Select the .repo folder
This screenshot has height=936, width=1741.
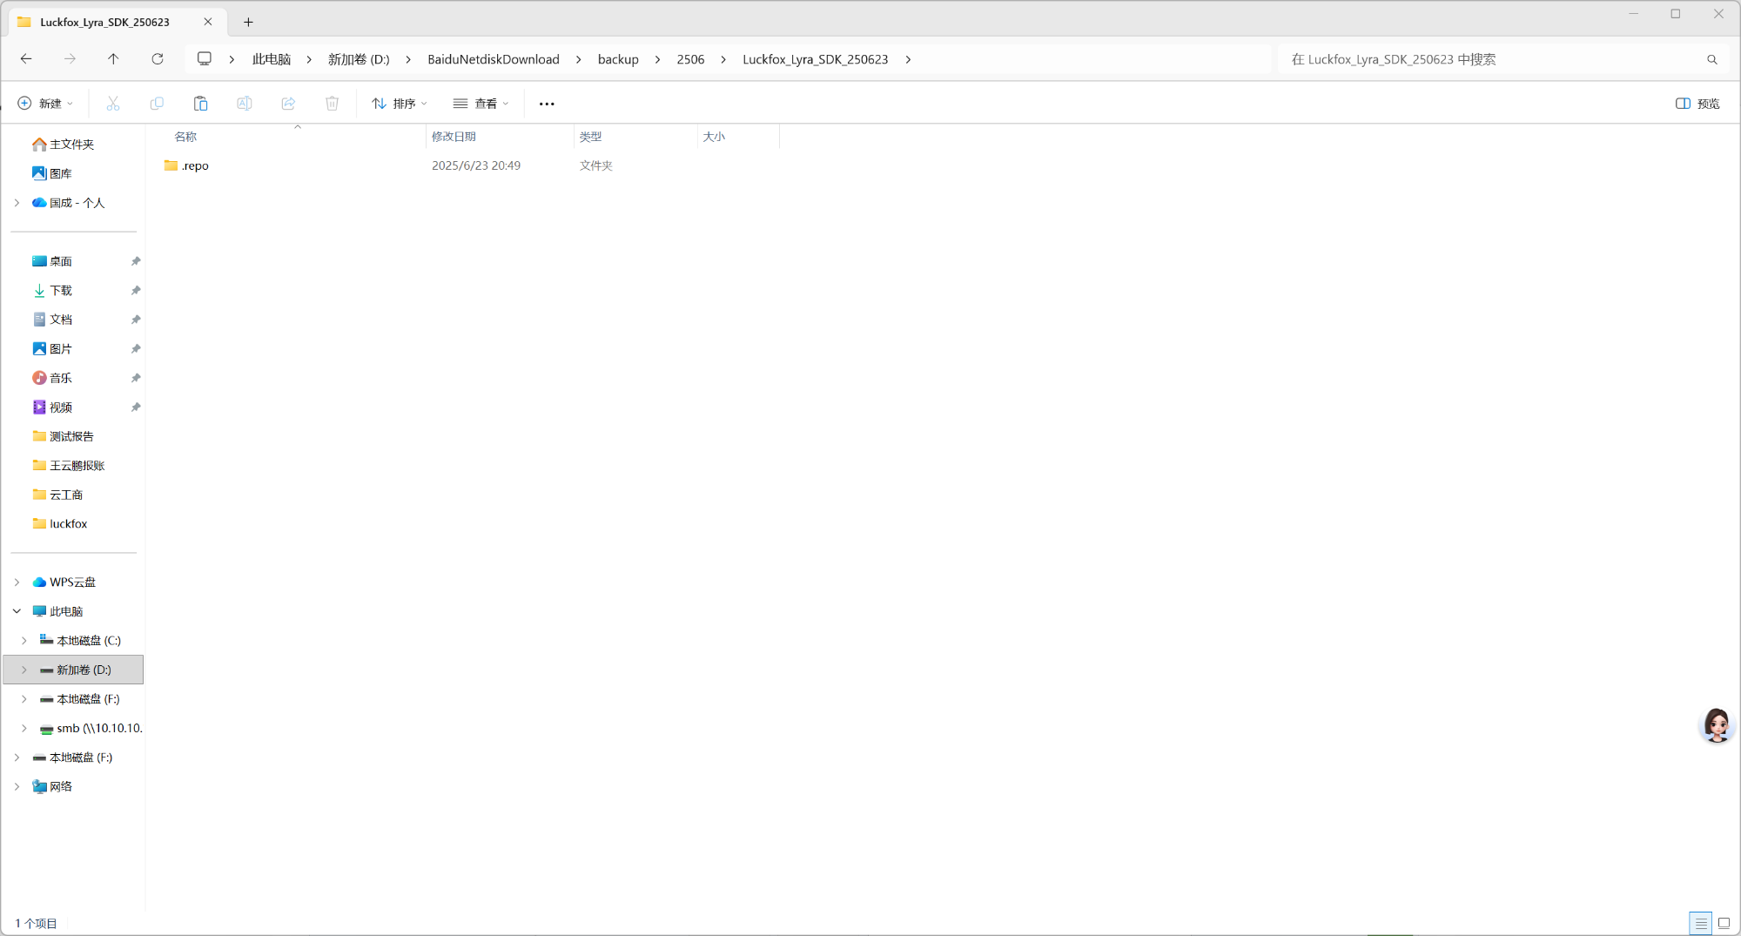[x=195, y=165]
